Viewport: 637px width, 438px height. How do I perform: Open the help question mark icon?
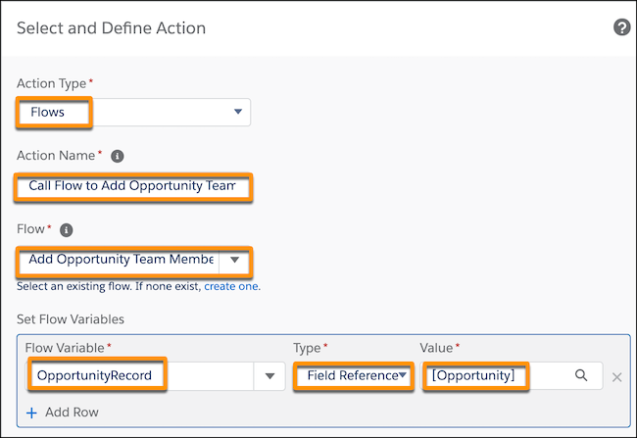click(x=621, y=27)
